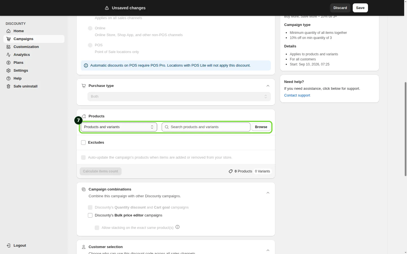Collapse the Campaign combinations section chevron

pos(268,193)
